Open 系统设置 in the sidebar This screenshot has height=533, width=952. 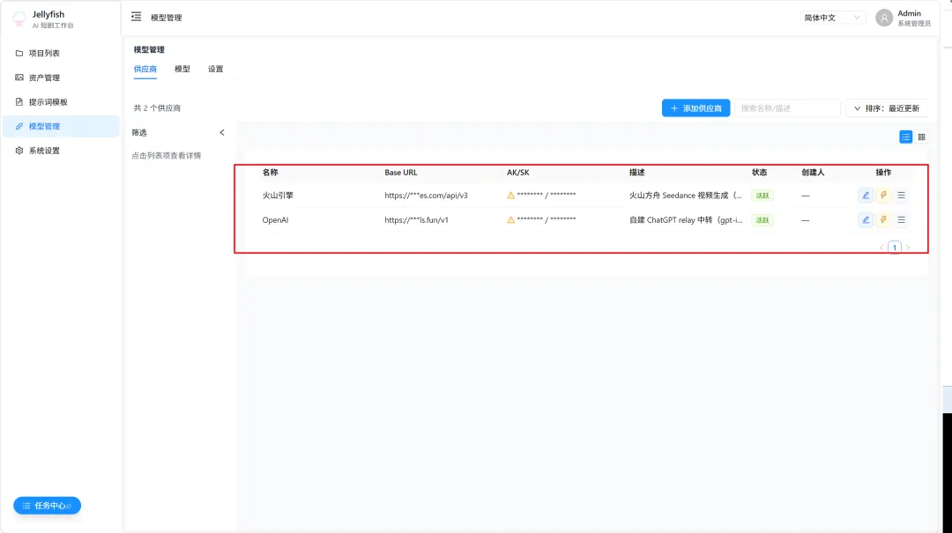click(61, 151)
